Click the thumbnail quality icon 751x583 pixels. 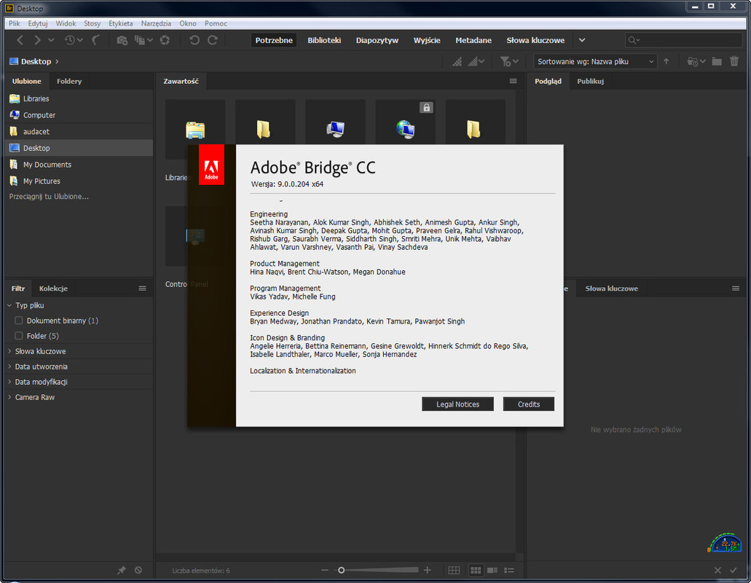click(457, 61)
